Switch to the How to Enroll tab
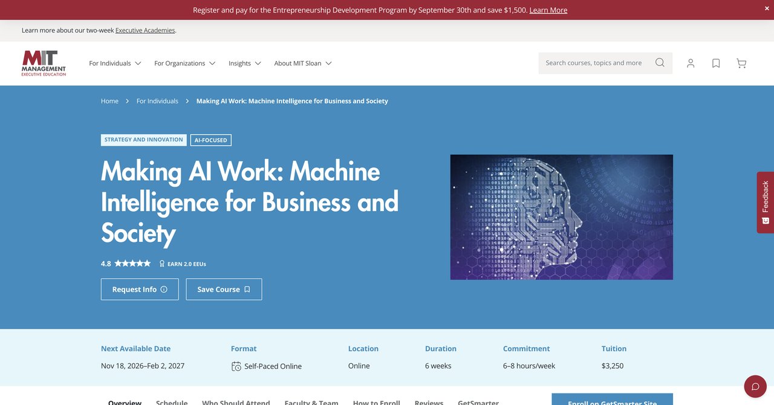This screenshot has height=405, width=774. 377,403
